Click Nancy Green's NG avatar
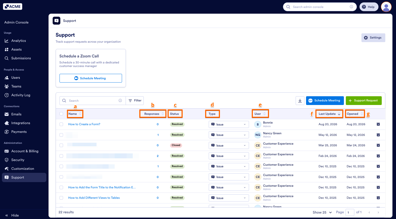This screenshot has height=219, width=396. tap(258, 135)
